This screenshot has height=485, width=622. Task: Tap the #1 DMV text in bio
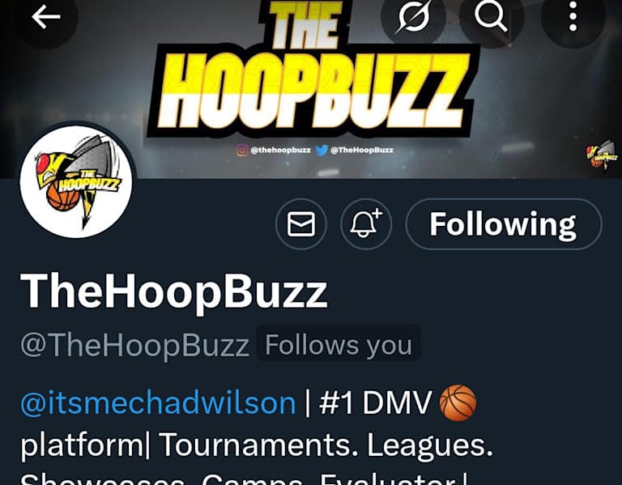tap(375, 403)
